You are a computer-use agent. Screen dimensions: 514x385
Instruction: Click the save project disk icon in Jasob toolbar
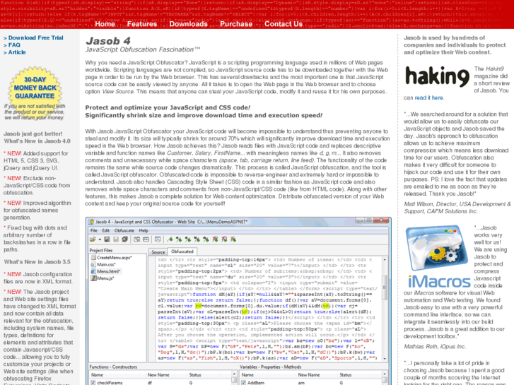click(107, 239)
